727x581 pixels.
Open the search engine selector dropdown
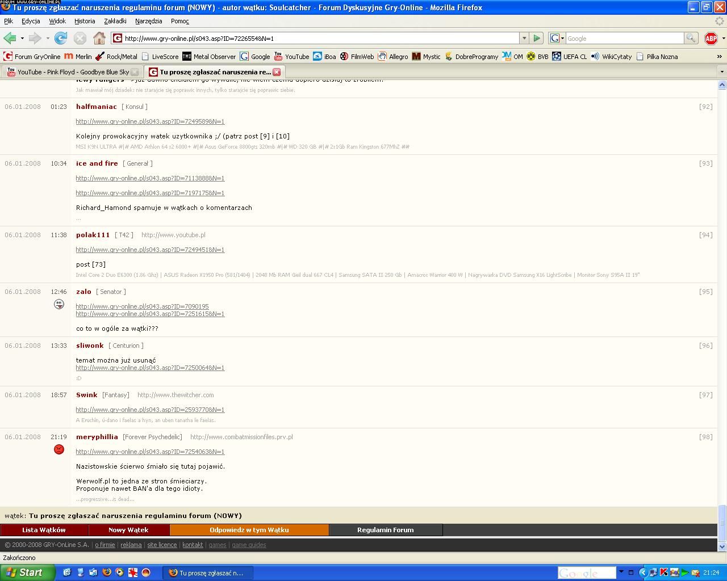pyautogui.click(x=557, y=38)
